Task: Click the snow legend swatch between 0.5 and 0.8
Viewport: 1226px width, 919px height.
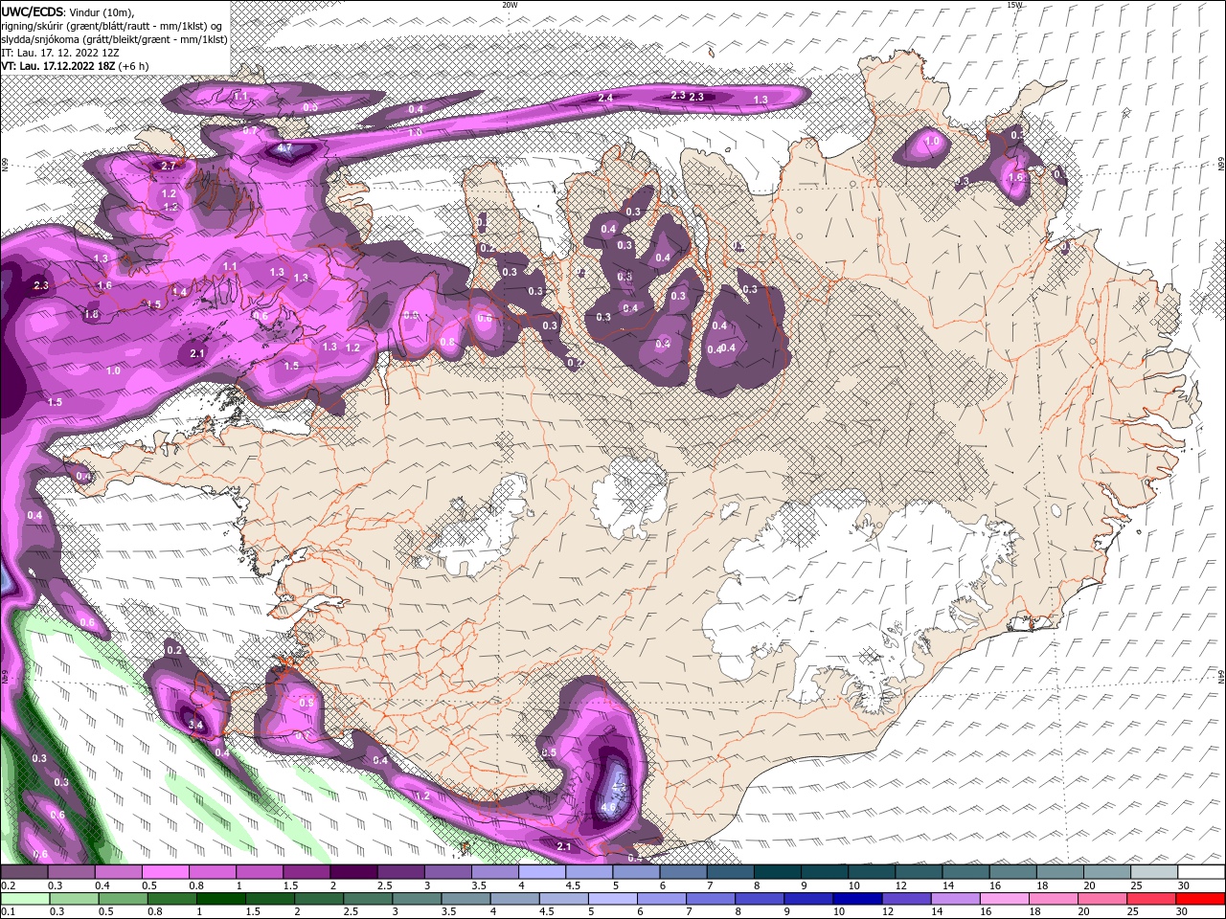Action: (x=165, y=871)
